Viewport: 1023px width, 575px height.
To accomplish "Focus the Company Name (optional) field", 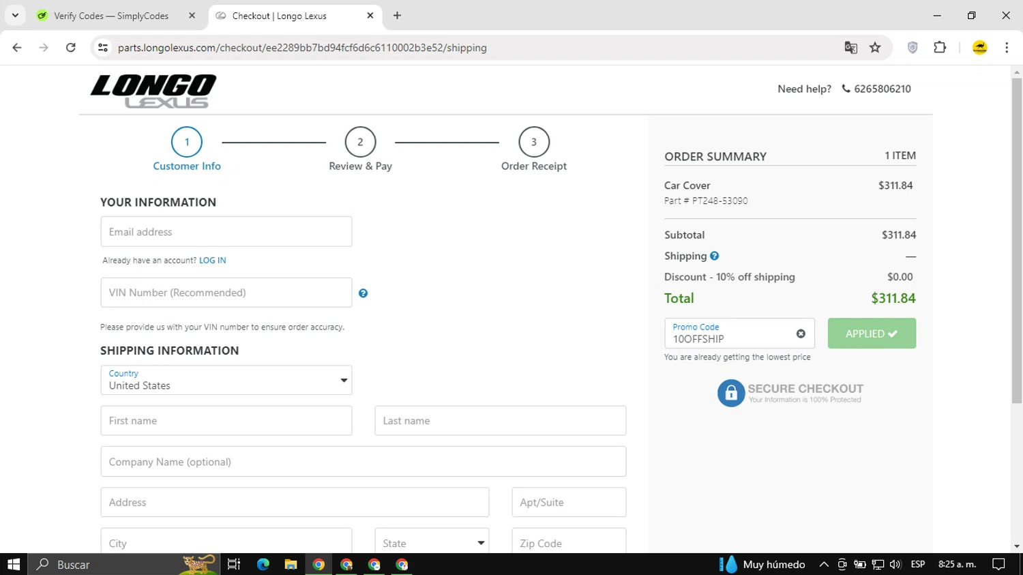I will (364, 462).
